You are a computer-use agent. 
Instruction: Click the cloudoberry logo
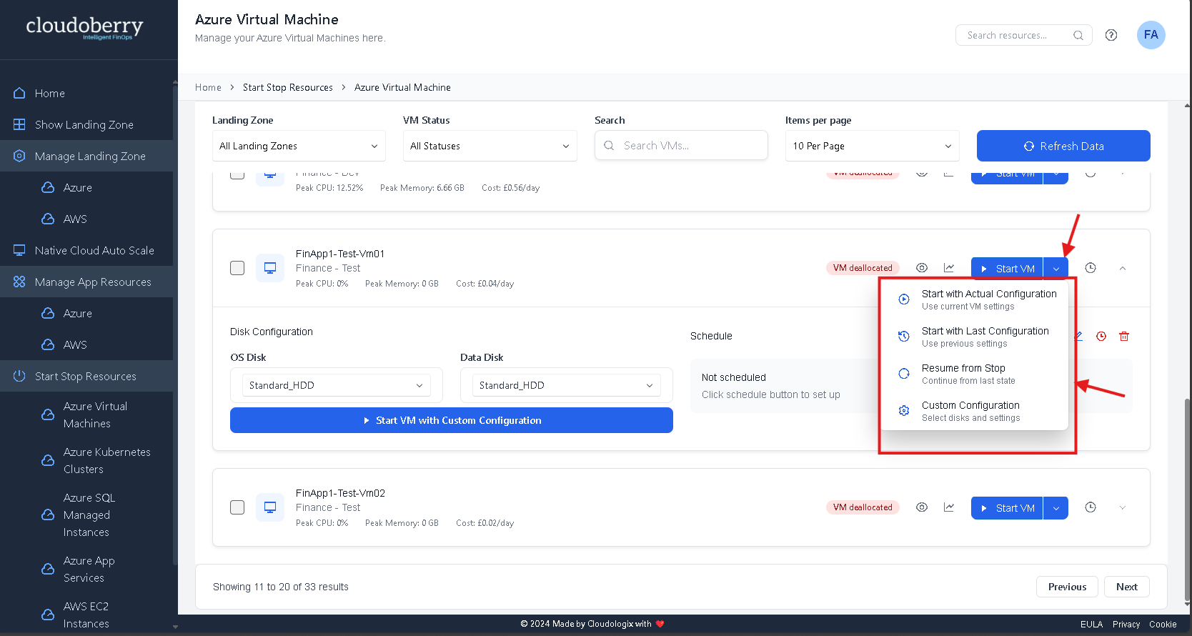tap(84, 28)
